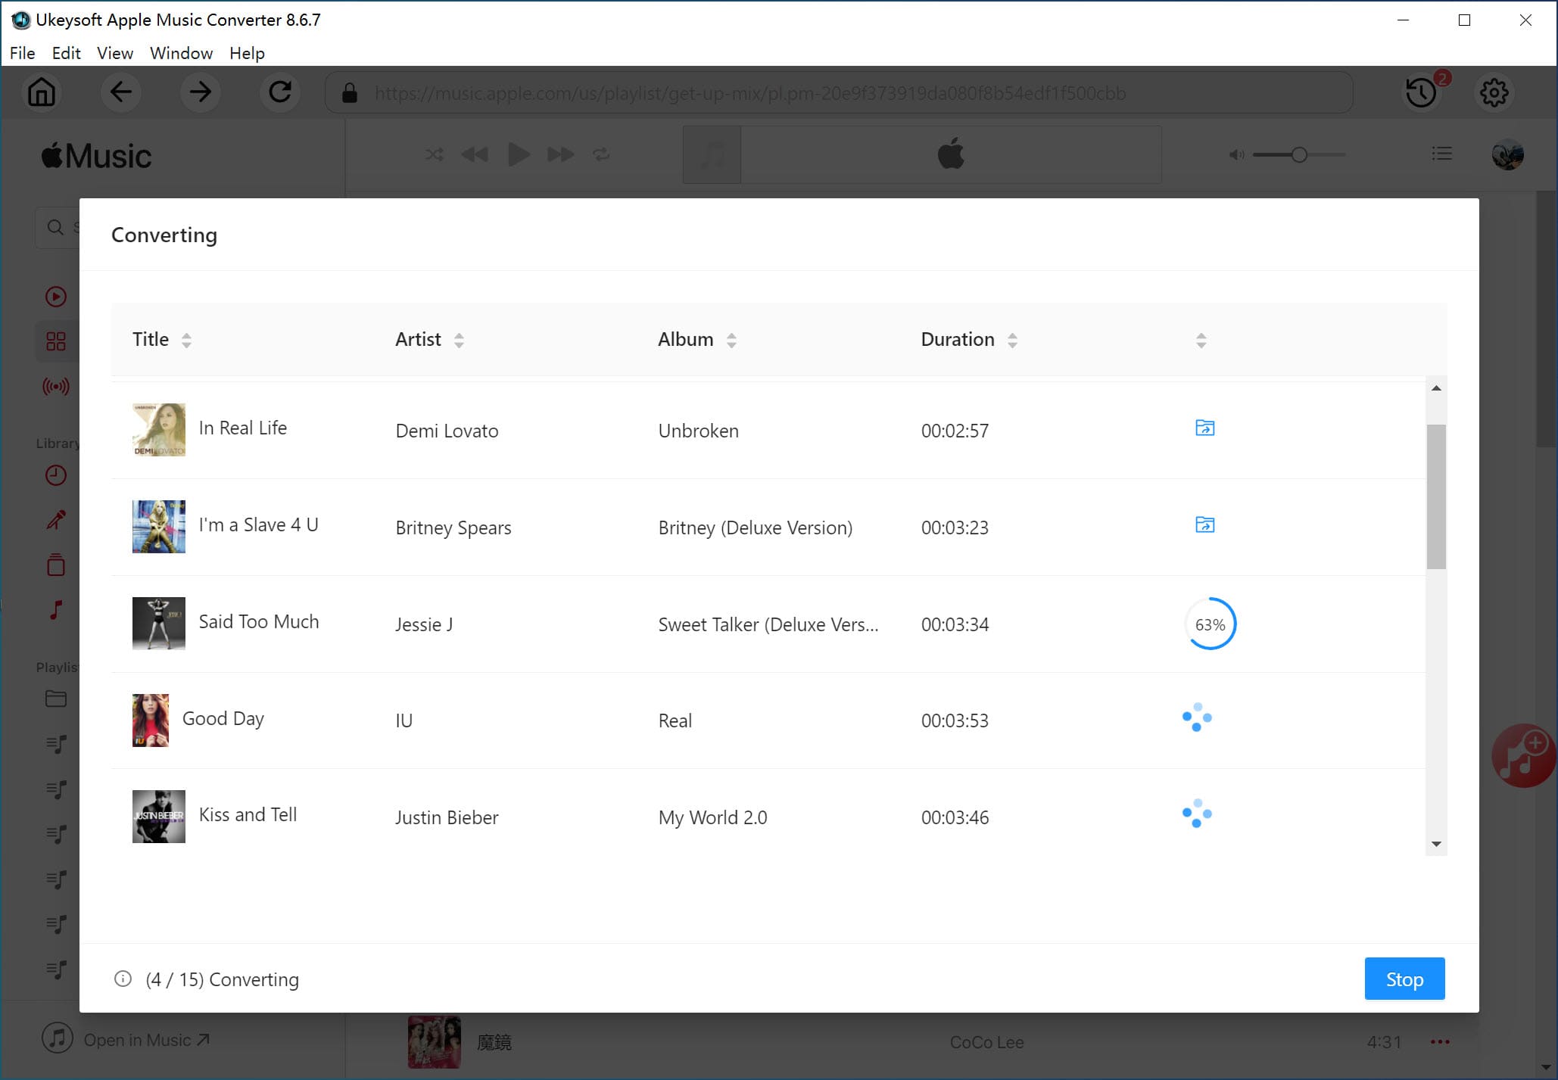Viewport: 1558px width, 1080px height.
Task: Scroll down the converting songs list
Action: tap(1436, 843)
